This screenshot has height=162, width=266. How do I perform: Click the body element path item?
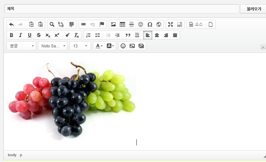(12, 155)
